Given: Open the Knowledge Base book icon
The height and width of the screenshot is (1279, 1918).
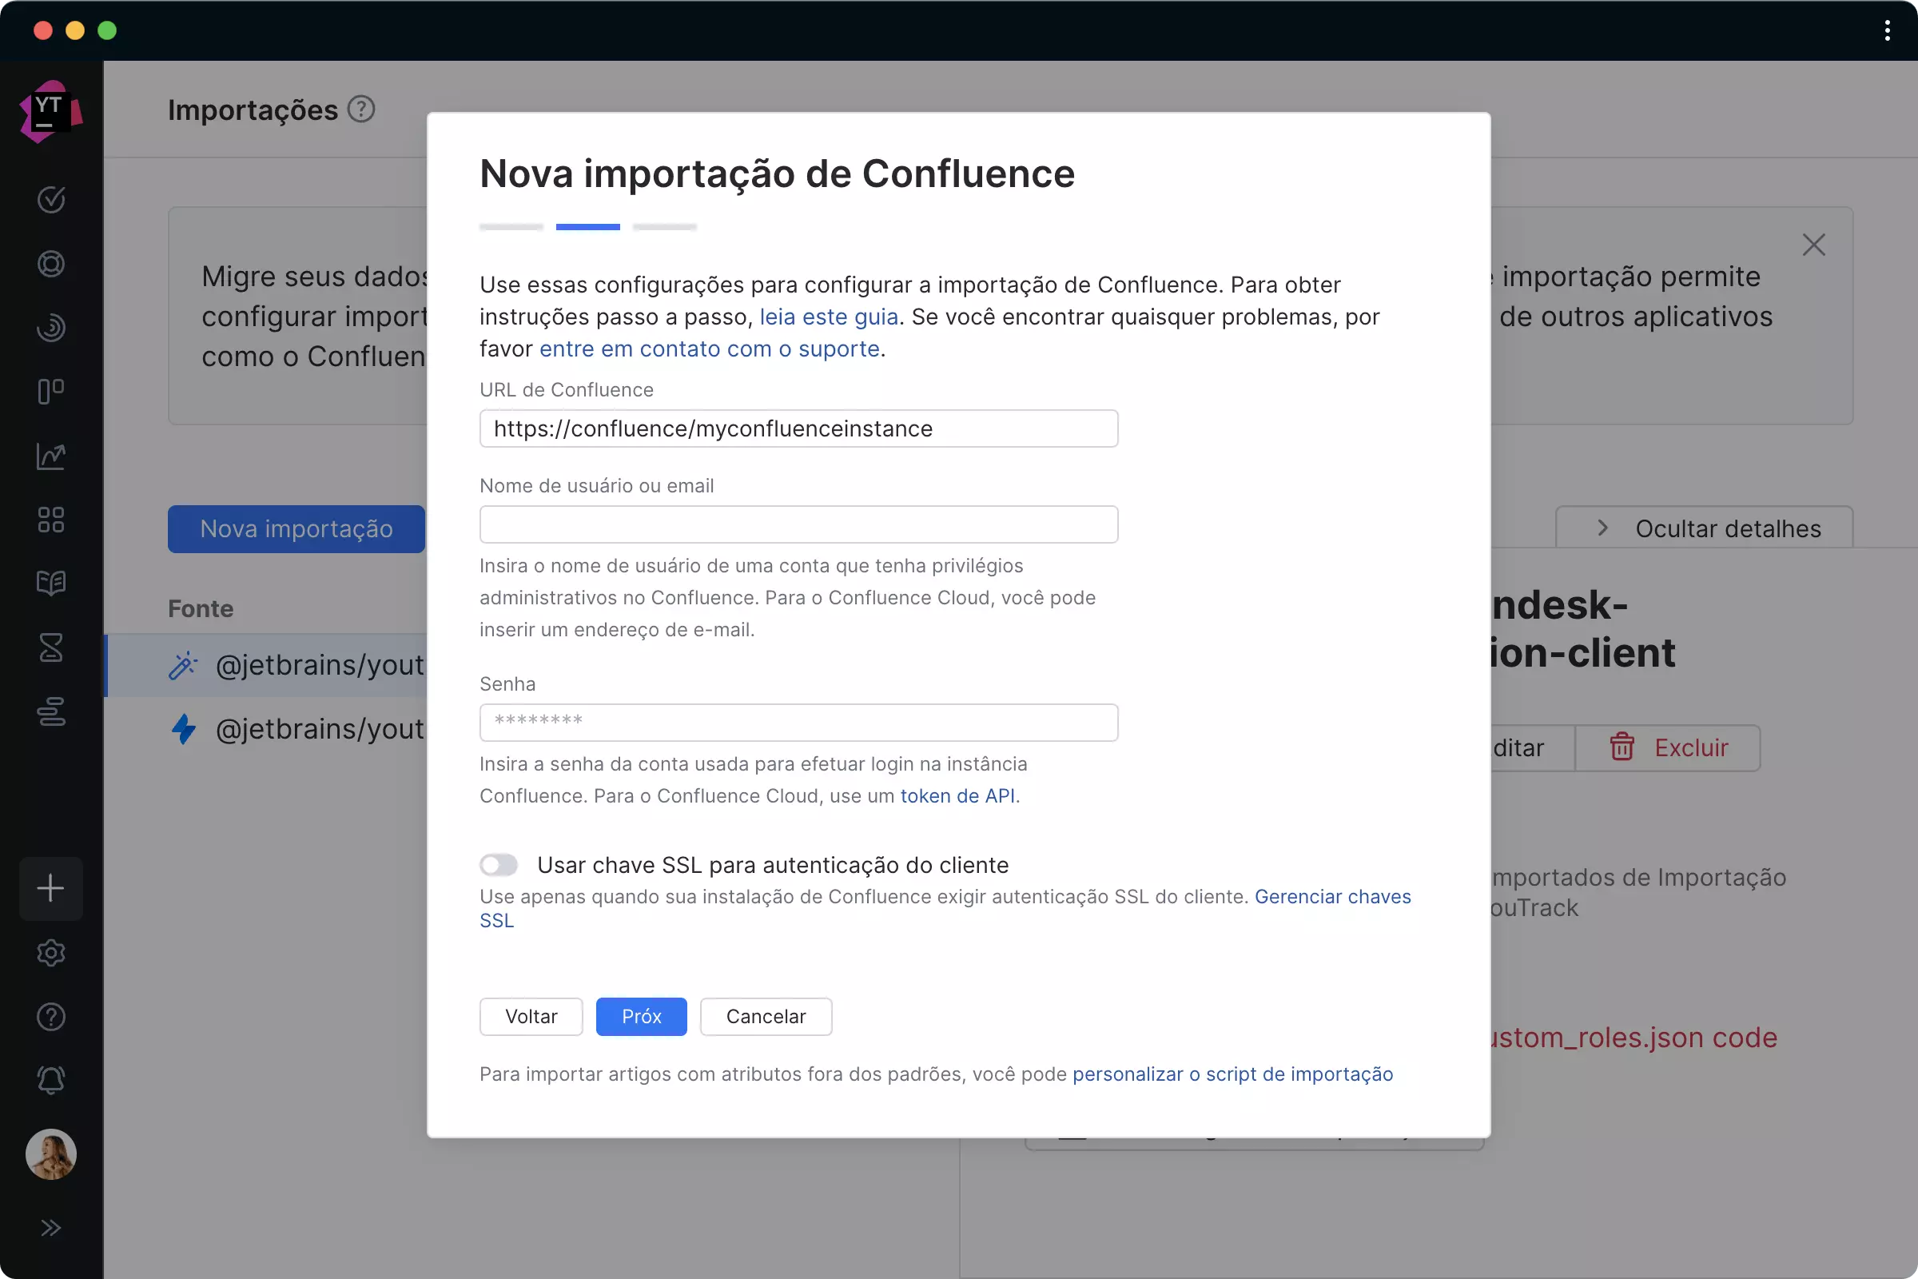Looking at the screenshot, I should tap(50, 584).
